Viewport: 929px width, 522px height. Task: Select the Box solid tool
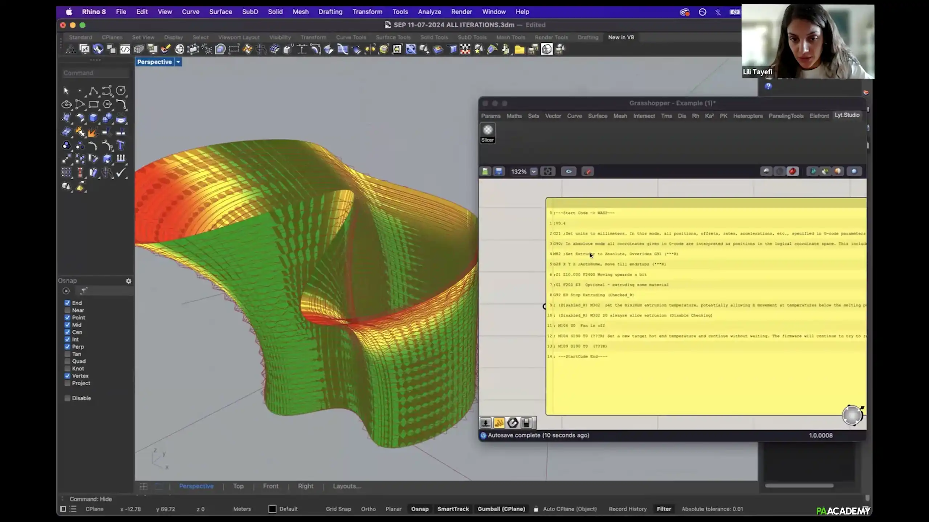[x=93, y=118]
